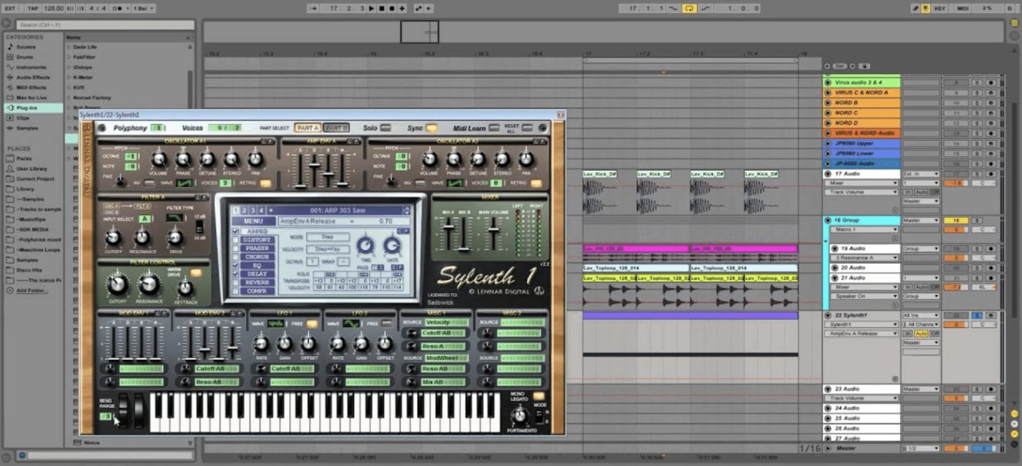Open the Filter Type selector
1022x466 pixels.
[x=174, y=218]
